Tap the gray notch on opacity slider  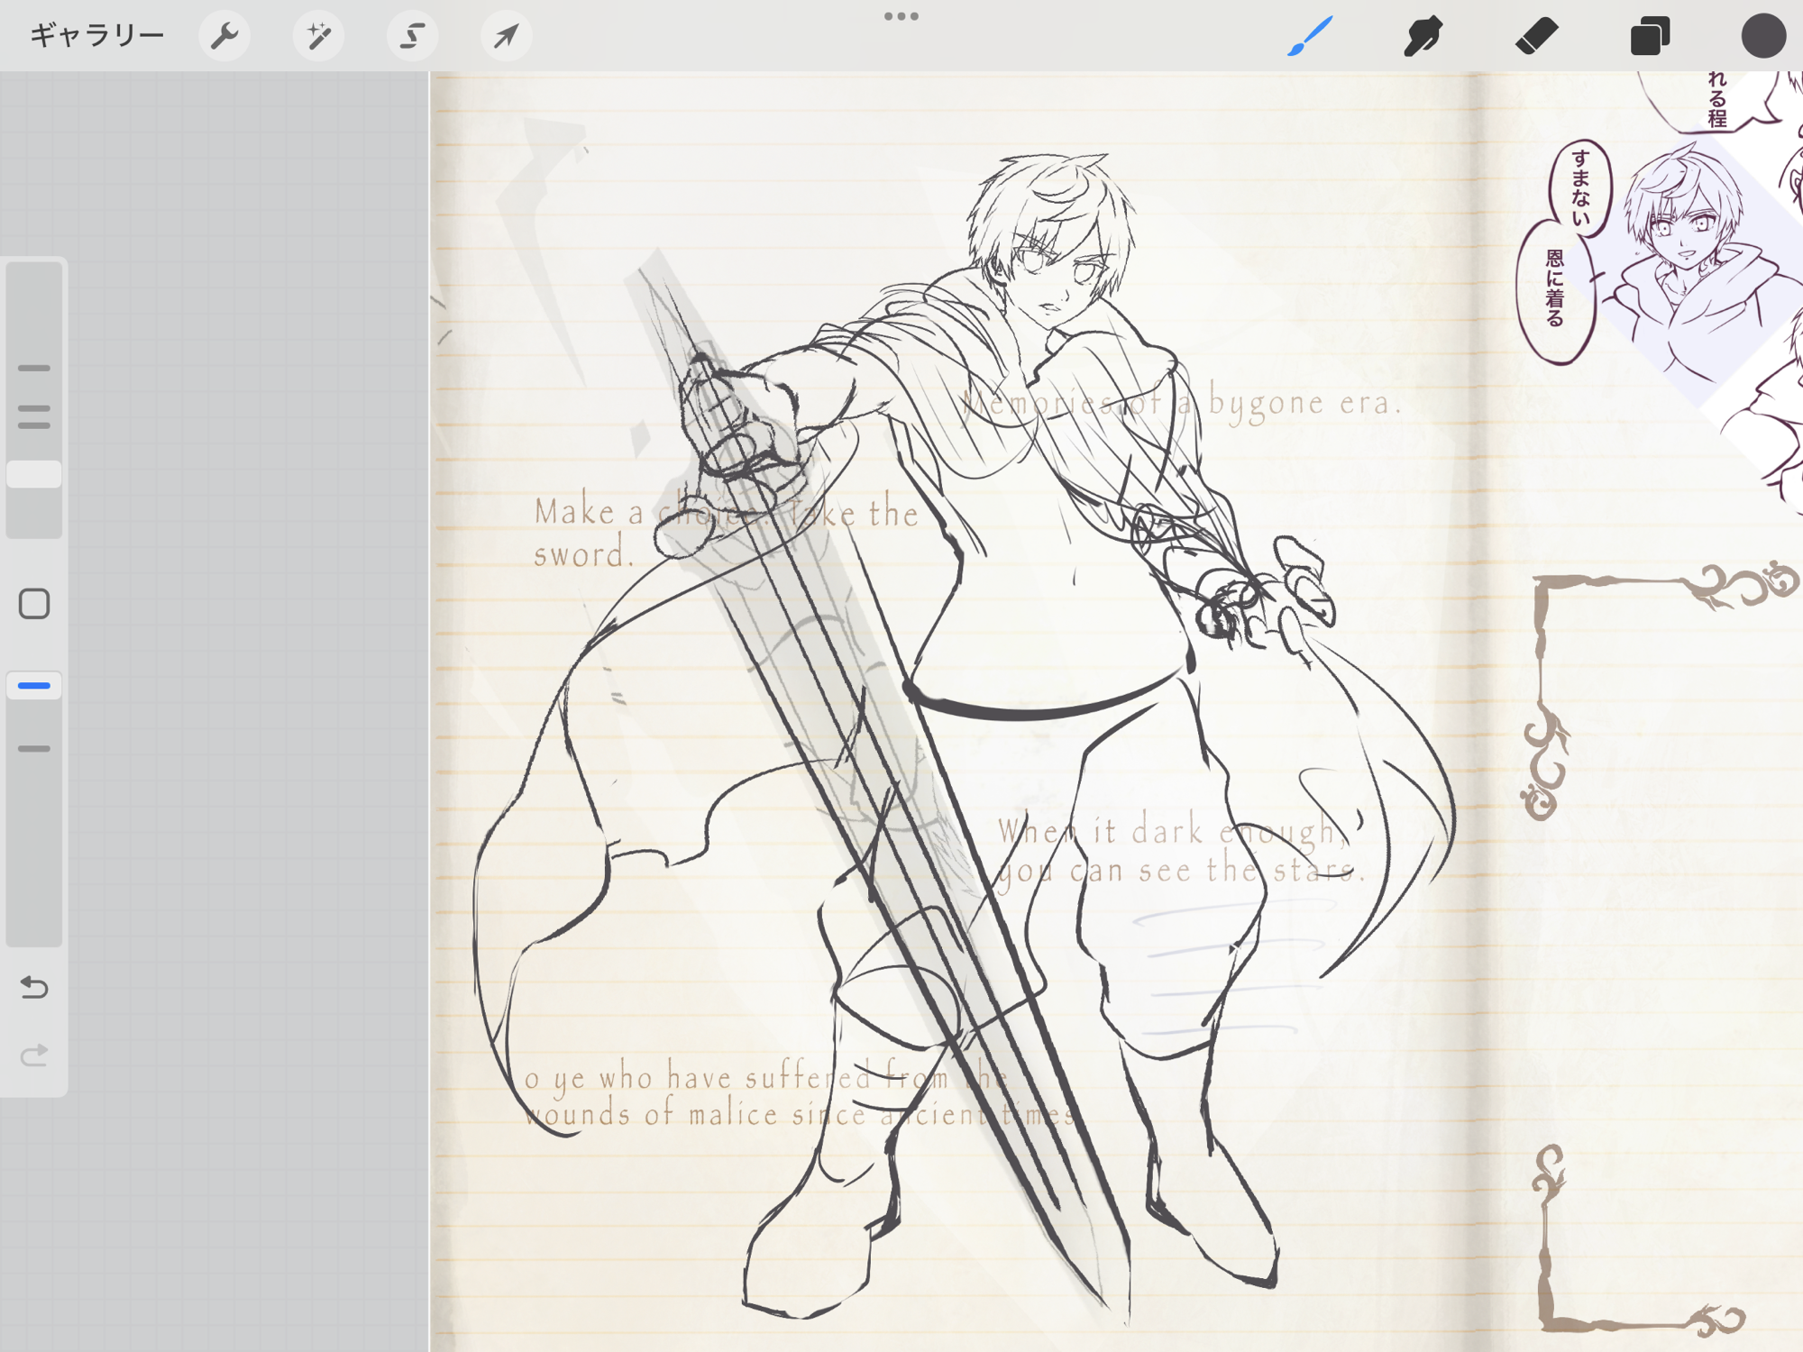(34, 749)
